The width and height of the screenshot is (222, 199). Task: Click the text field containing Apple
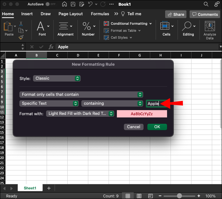(153, 104)
